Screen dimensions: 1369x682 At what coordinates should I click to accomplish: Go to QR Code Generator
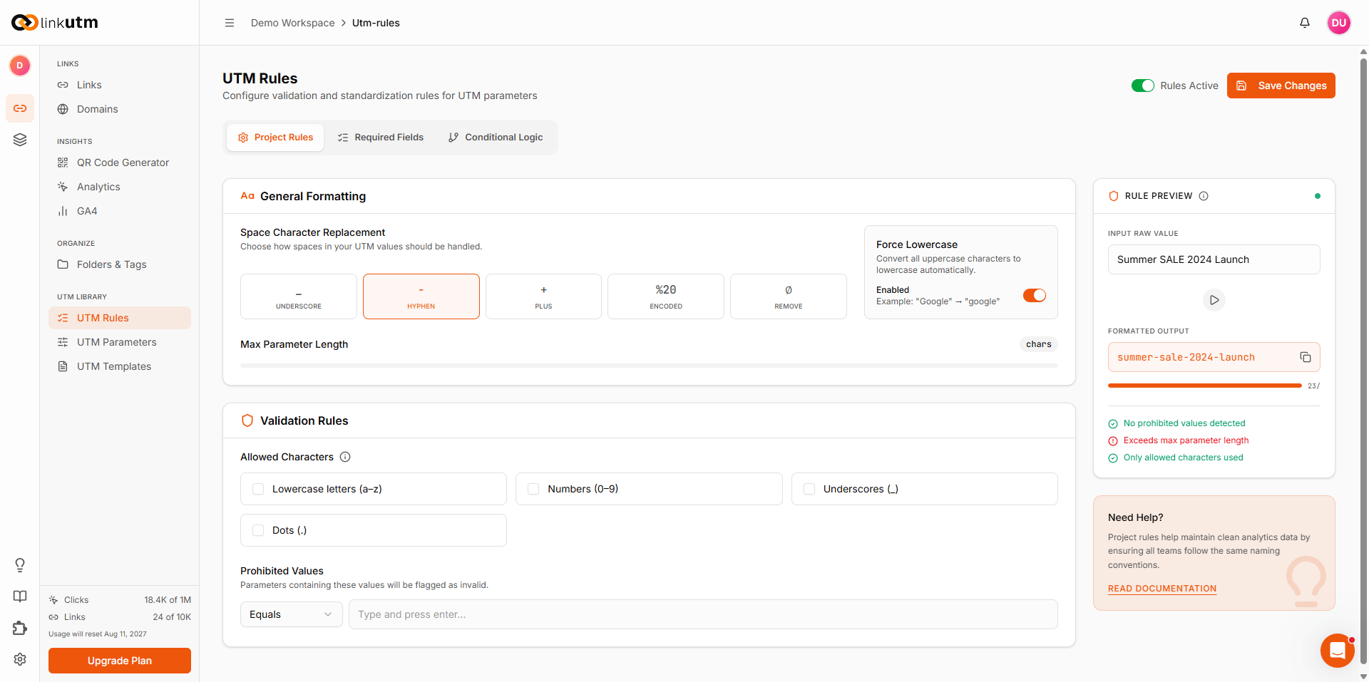coord(120,162)
